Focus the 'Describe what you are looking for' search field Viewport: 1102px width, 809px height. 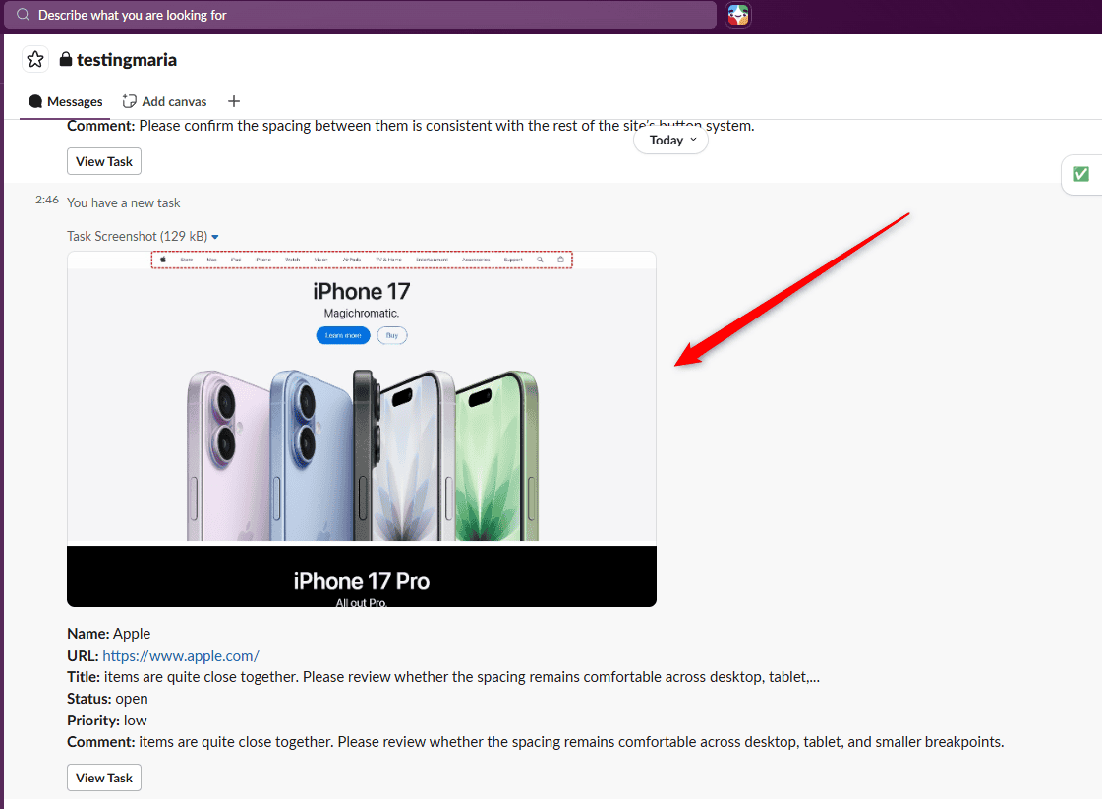(x=361, y=15)
